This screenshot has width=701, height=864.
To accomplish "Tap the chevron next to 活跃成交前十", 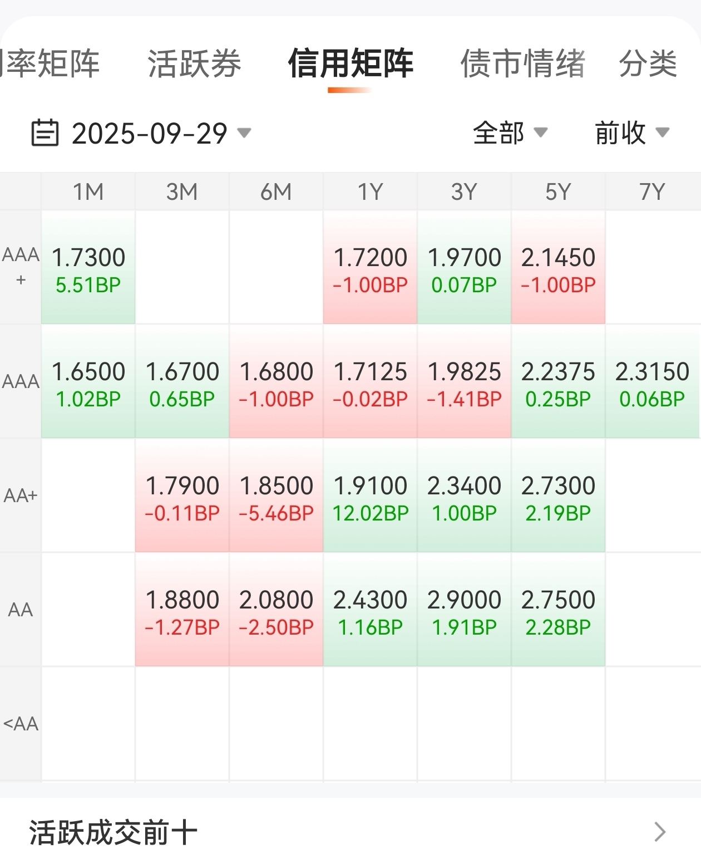I will click(x=660, y=832).
